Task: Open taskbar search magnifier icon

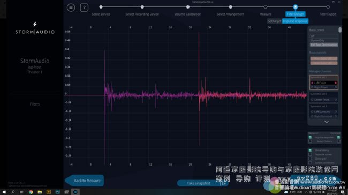Action: [x=13, y=192]
